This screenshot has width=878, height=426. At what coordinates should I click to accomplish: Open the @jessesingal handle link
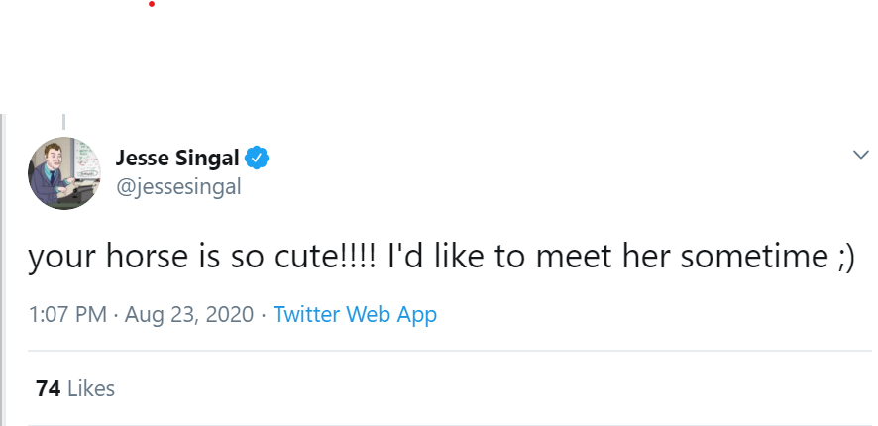pyautogui.click(x=178, y=186)
